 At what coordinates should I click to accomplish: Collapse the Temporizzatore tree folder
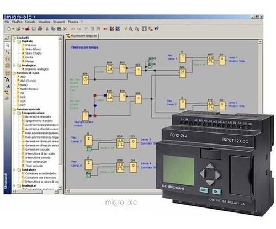tap(14, 113)
